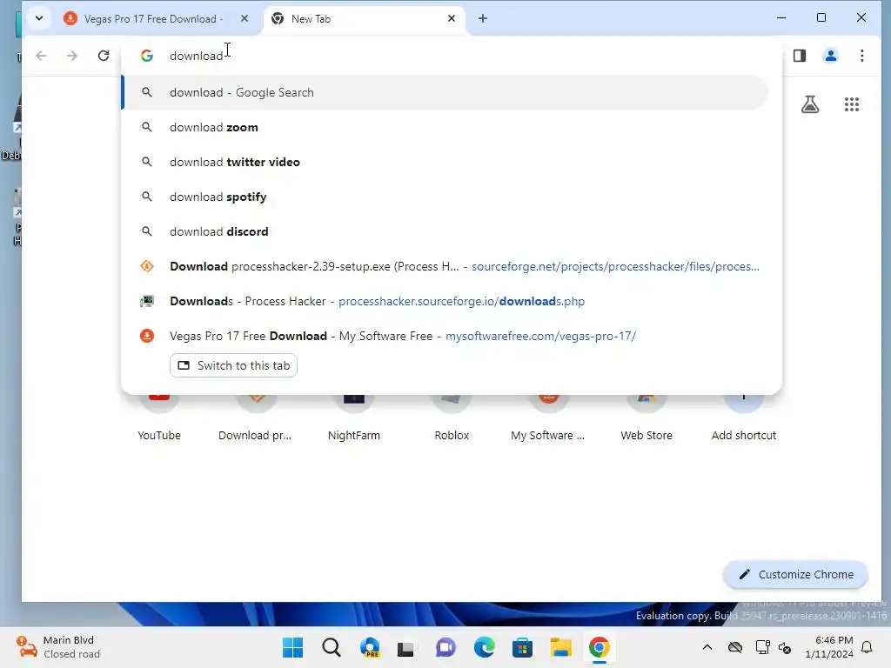Expand system tray hidden icons chevron
The width and height of the screenshot is (891, 668).
707,647
